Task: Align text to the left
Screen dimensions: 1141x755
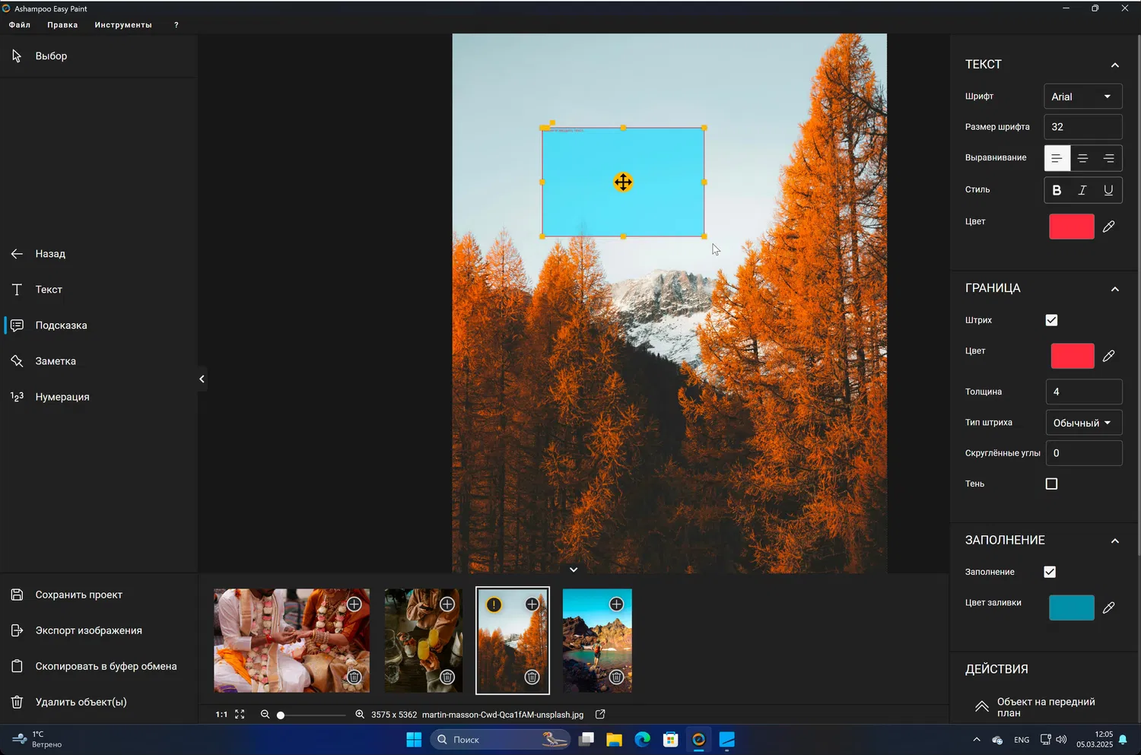Action: click(x=1057, y=158)
